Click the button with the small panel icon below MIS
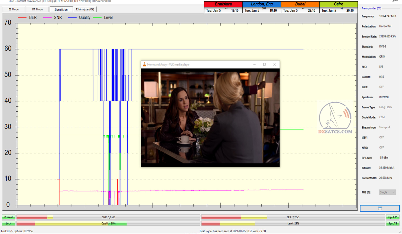Screen dimensions: 402x234 (380, 208)
